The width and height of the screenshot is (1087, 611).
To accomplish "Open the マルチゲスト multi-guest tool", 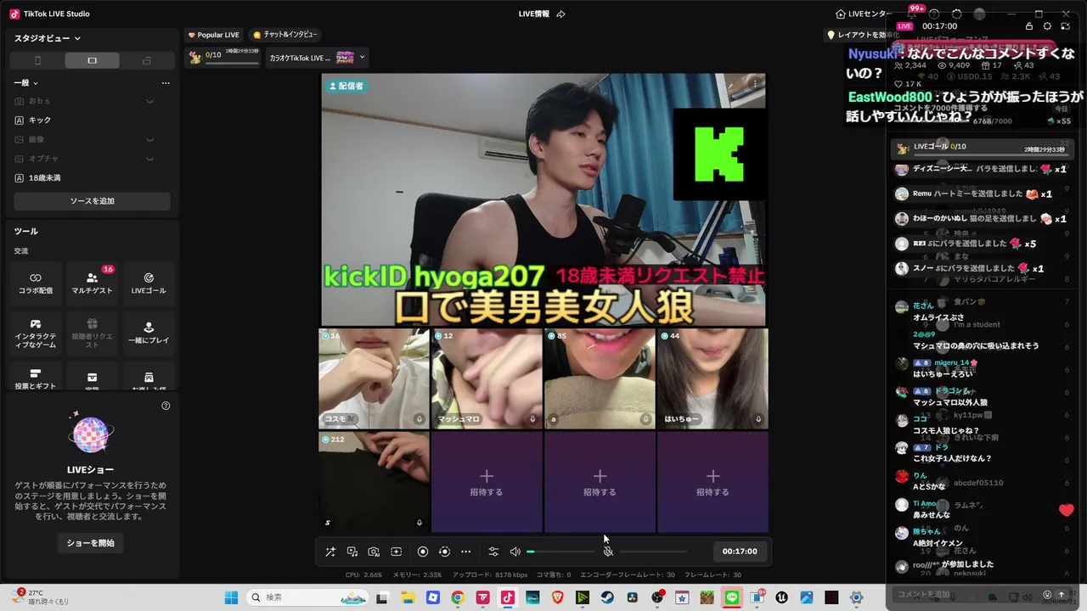I will tap(92, 283).
